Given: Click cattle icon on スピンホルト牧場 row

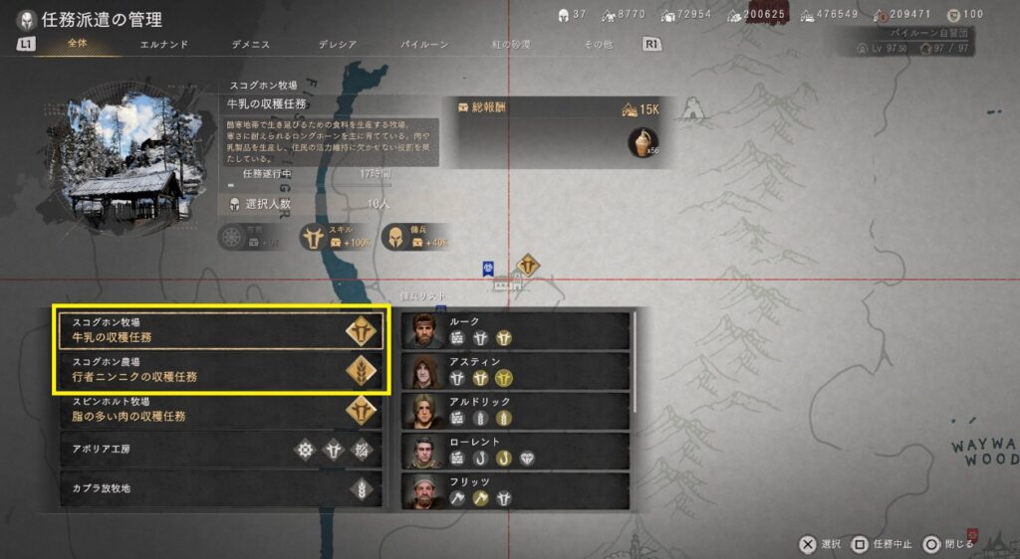Looking at the screenshot, I should (361, 411).
